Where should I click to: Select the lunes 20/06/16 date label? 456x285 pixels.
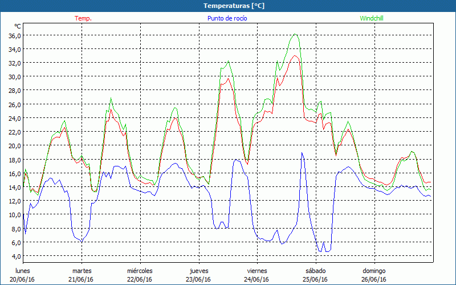click(23, 275)
